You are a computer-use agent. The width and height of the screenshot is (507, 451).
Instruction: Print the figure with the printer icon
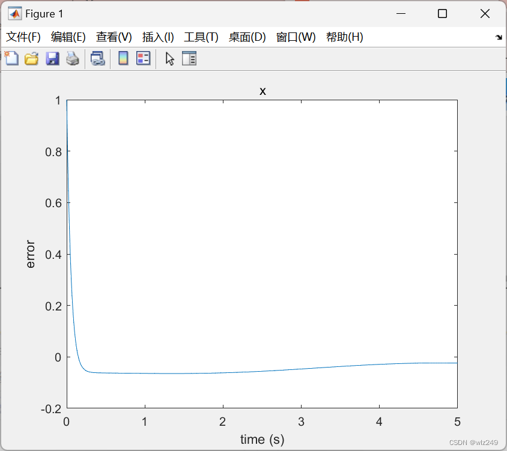[x=73, y=59]
